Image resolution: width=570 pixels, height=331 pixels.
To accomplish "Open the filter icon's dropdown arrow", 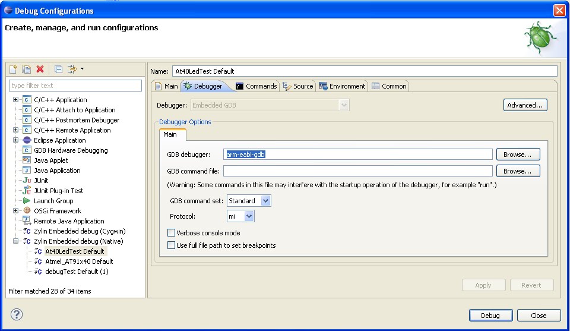I will [x=82, y=69].
